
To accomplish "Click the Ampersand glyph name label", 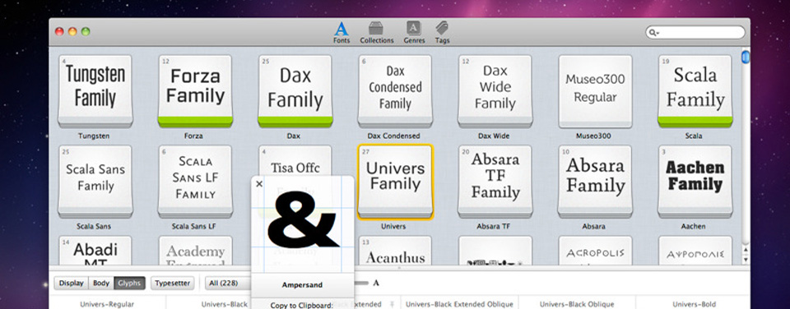I will [302, 285].
